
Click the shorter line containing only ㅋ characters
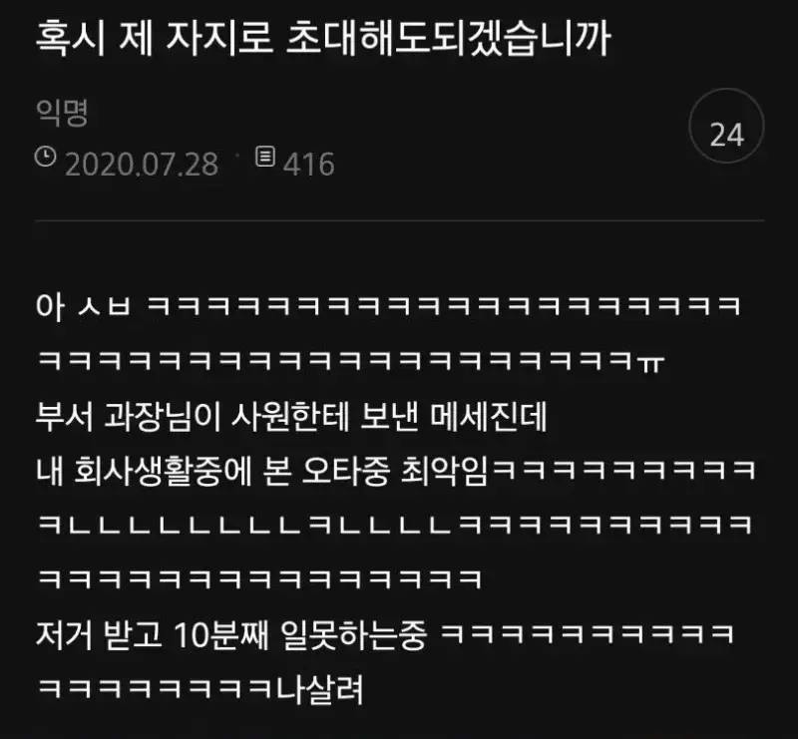[260, 578]
